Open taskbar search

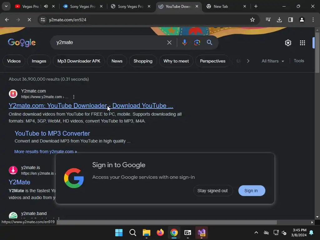132,232
